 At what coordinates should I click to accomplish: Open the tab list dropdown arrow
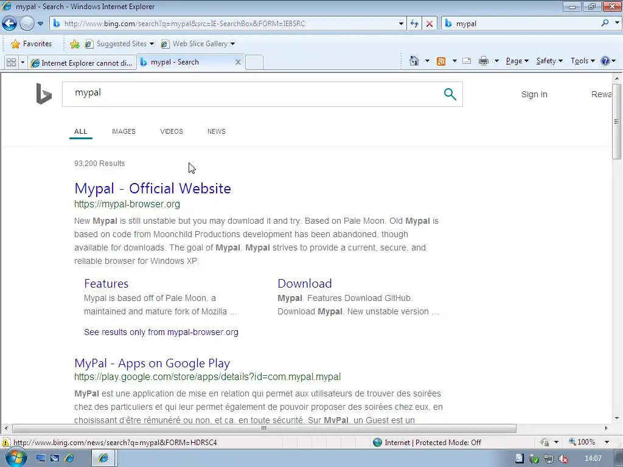click(23, 63)
